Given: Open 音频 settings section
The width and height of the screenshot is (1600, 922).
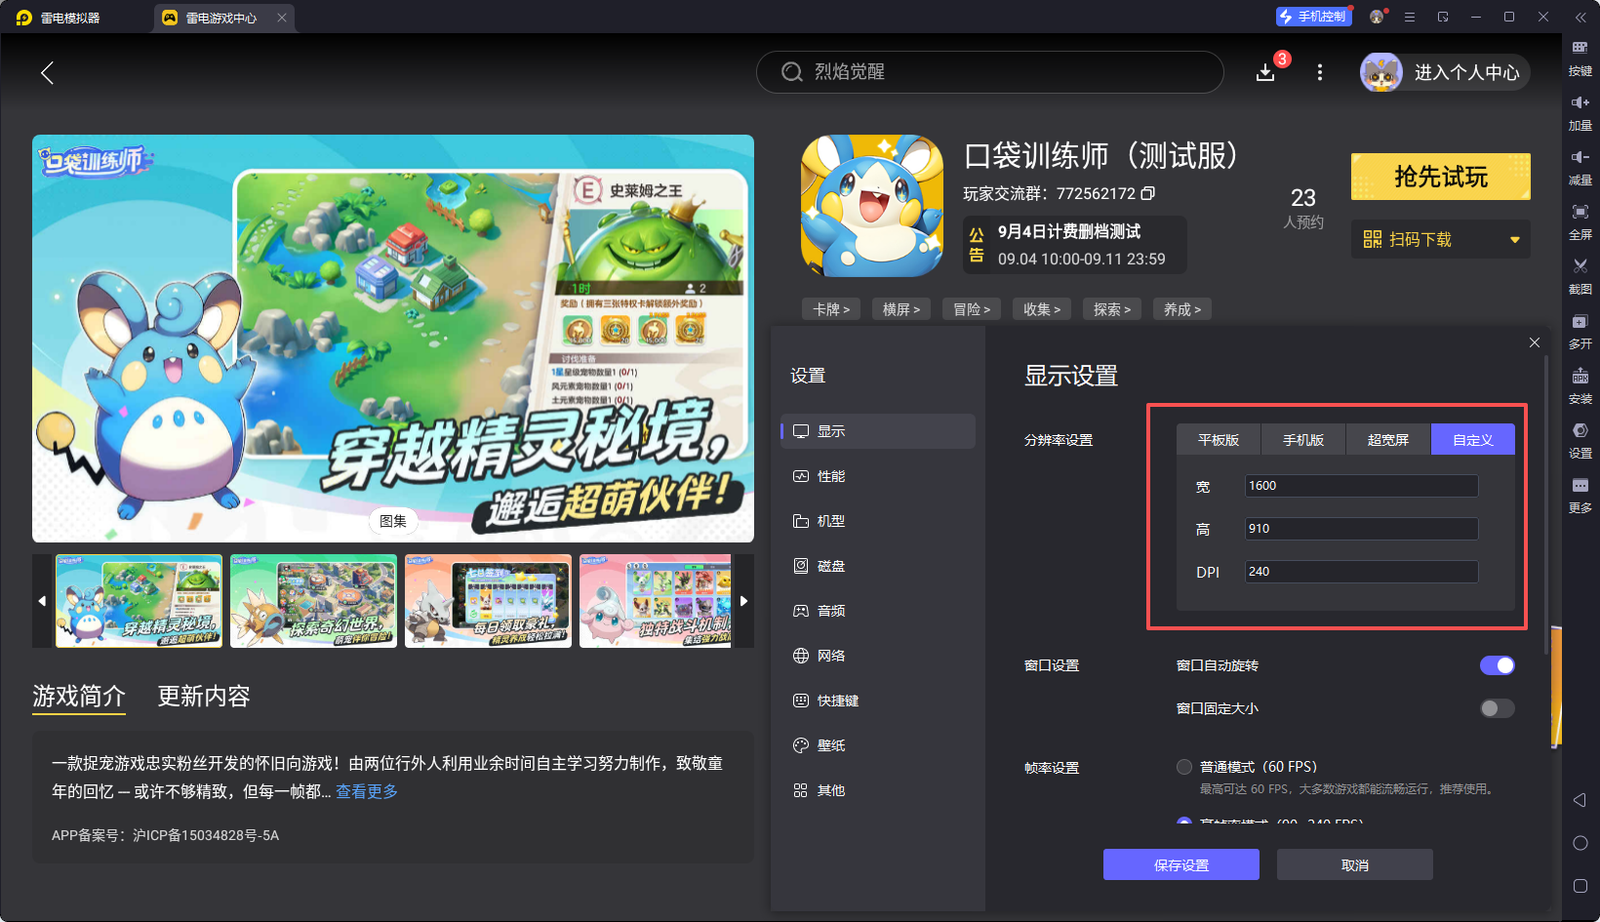Looking at the screenshot, I should (878, 611).
